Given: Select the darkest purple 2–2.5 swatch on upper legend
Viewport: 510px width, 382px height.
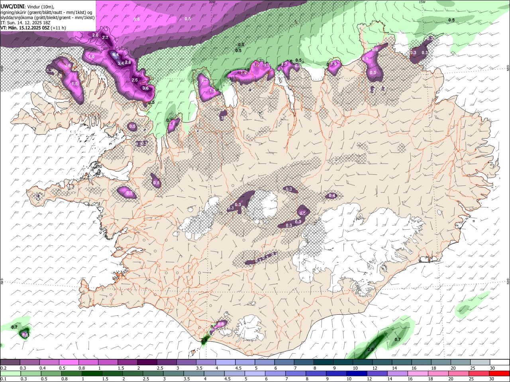Looking at the screenshot, I should 148,363.
